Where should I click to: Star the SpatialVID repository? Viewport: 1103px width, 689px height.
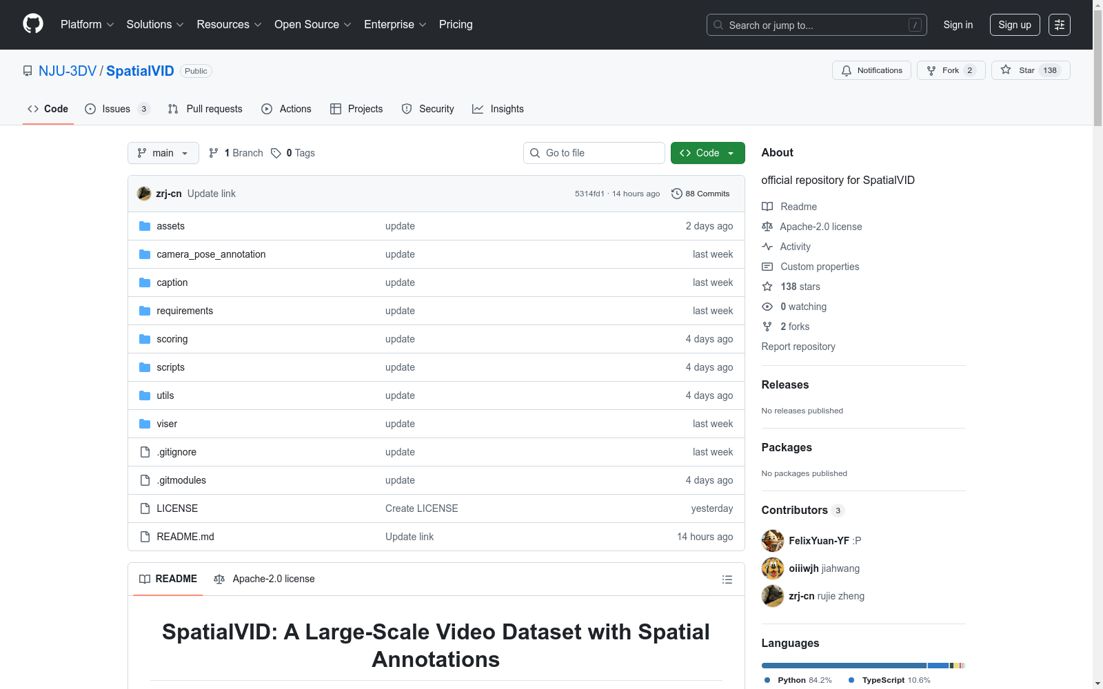point(1031,70)
